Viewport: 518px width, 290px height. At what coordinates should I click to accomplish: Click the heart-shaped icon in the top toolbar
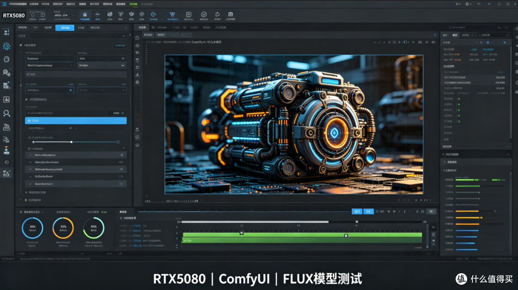point(141,14)
